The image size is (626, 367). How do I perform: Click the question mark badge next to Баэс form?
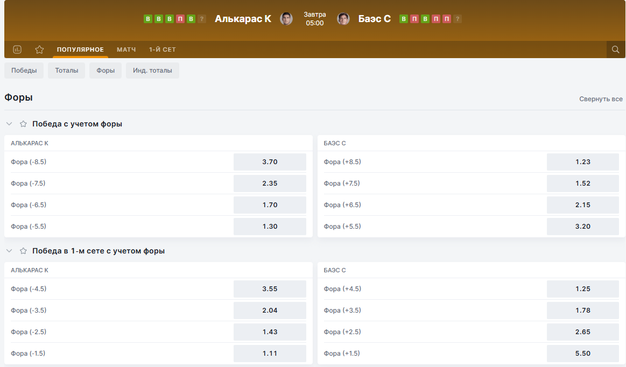[x=458, y=19]
